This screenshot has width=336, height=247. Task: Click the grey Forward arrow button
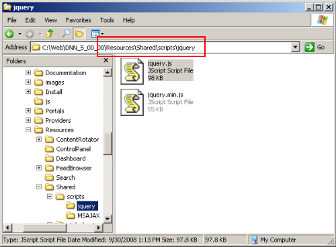coord(30,34)
